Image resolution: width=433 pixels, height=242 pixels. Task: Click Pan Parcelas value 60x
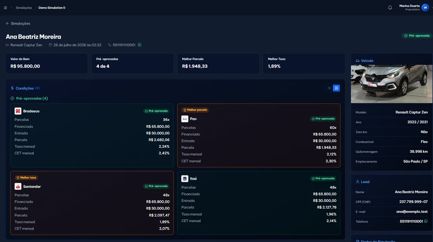[x=333, y=128]
